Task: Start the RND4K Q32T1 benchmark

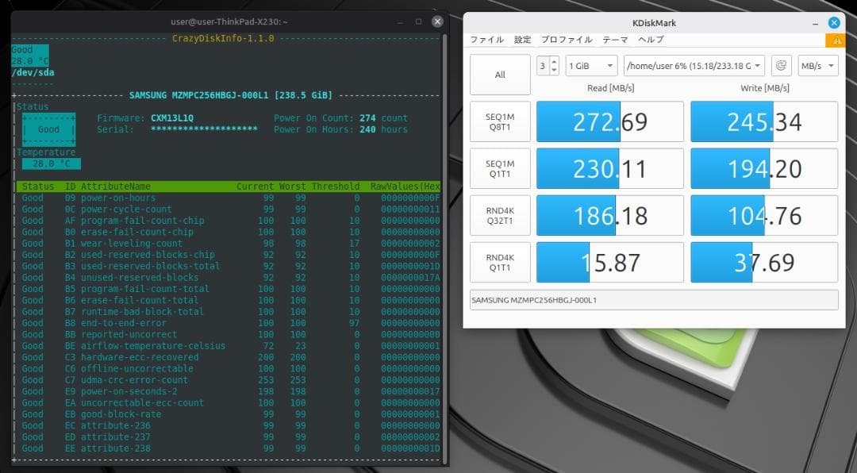Action: [500, 215]
